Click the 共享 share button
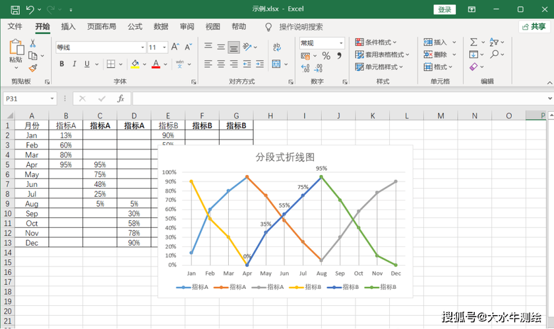Image resolution: width=554 pixels, height=329 pixels. (x=532, y=27)
